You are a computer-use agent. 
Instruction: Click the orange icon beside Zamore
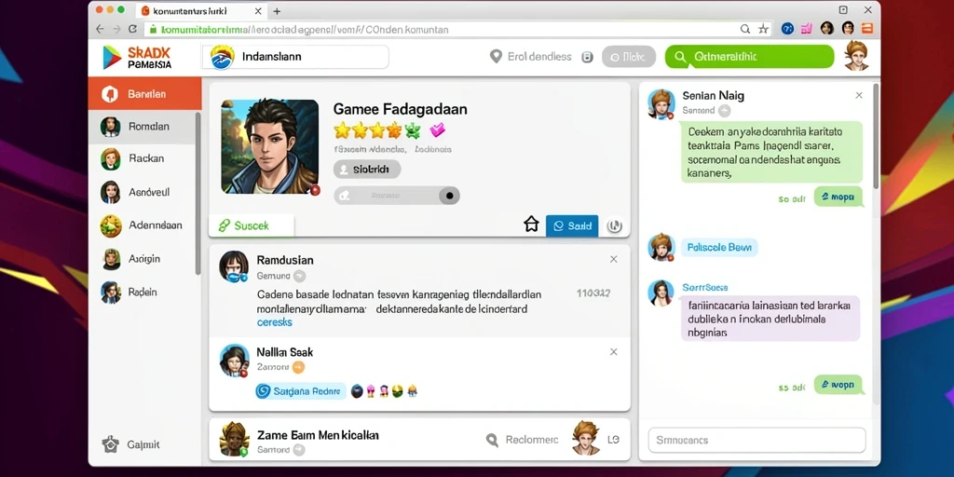297,367
